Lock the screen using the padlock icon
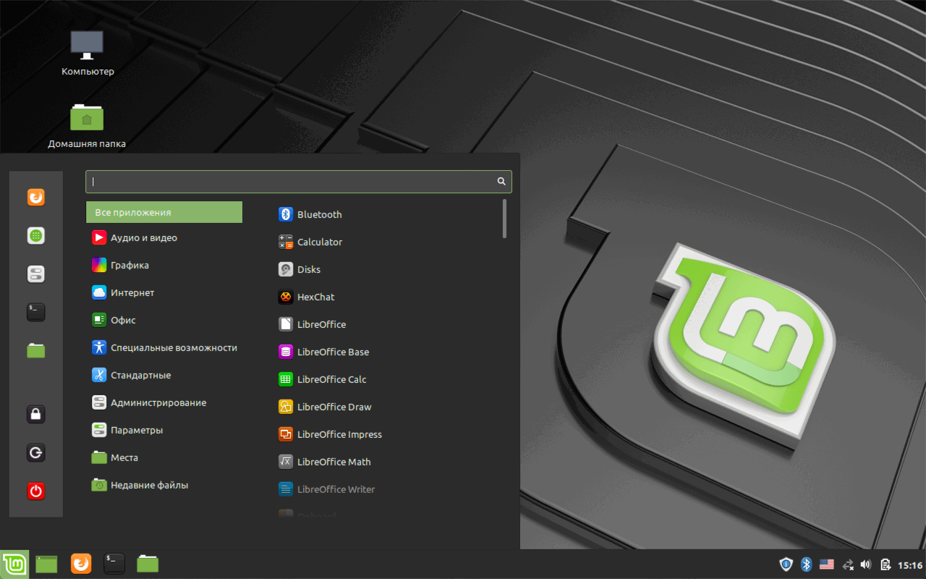Screen dimensions: 926x579 tap(35, 413)
